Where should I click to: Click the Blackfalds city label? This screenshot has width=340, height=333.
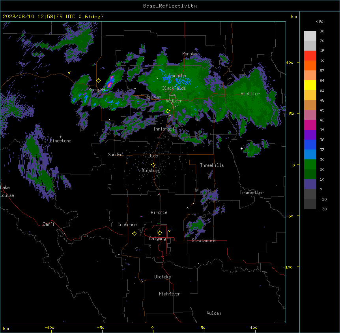pyautogui.click(x=174, y=88)
